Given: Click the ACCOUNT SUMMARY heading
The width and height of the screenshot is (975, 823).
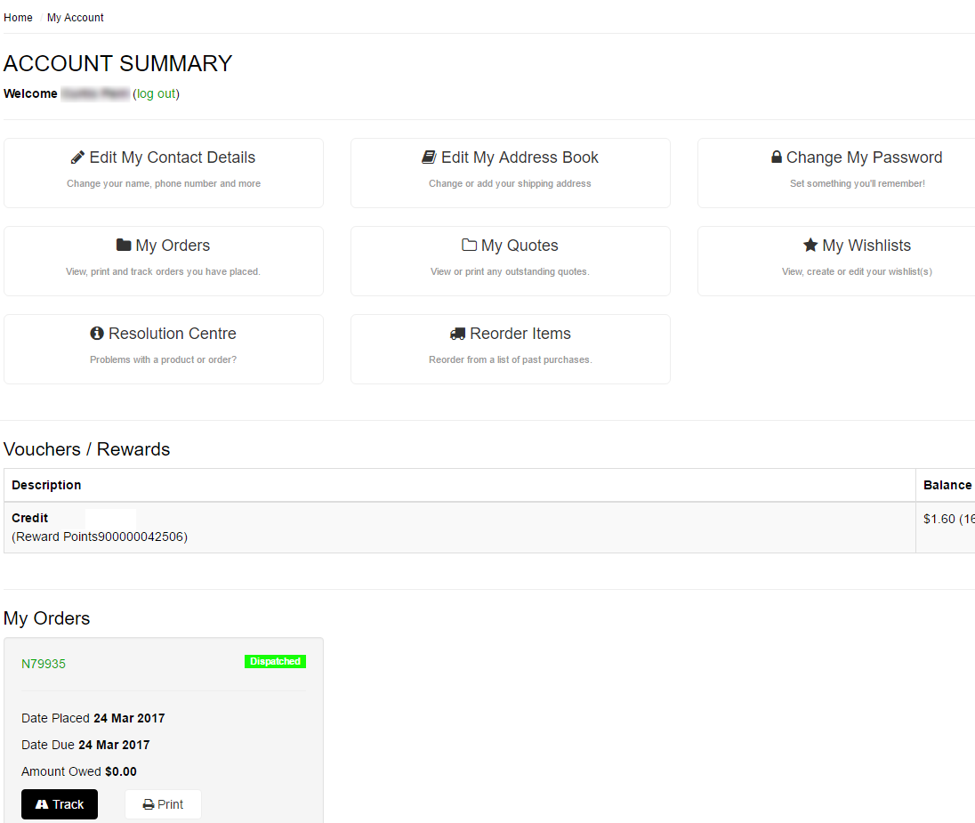Looking at the screenshot, I should (117, 63).
